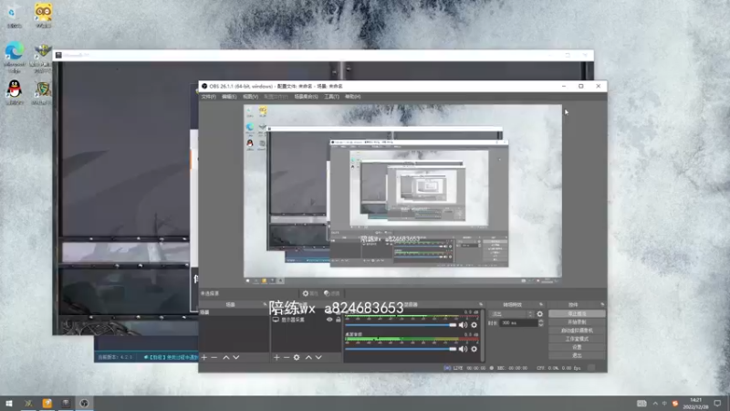This screenshot has height=411, width=730.
Task: Open the notification center in the taskbar
Action: point(717,404)
